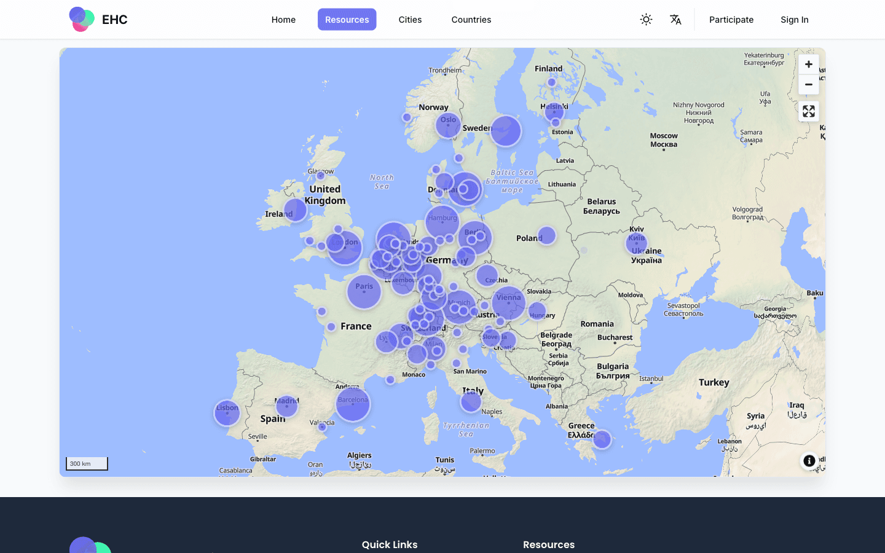885x553 pixels.
Task: Click the Participate link
Action: pyautogui.click(x=731, y=19)
